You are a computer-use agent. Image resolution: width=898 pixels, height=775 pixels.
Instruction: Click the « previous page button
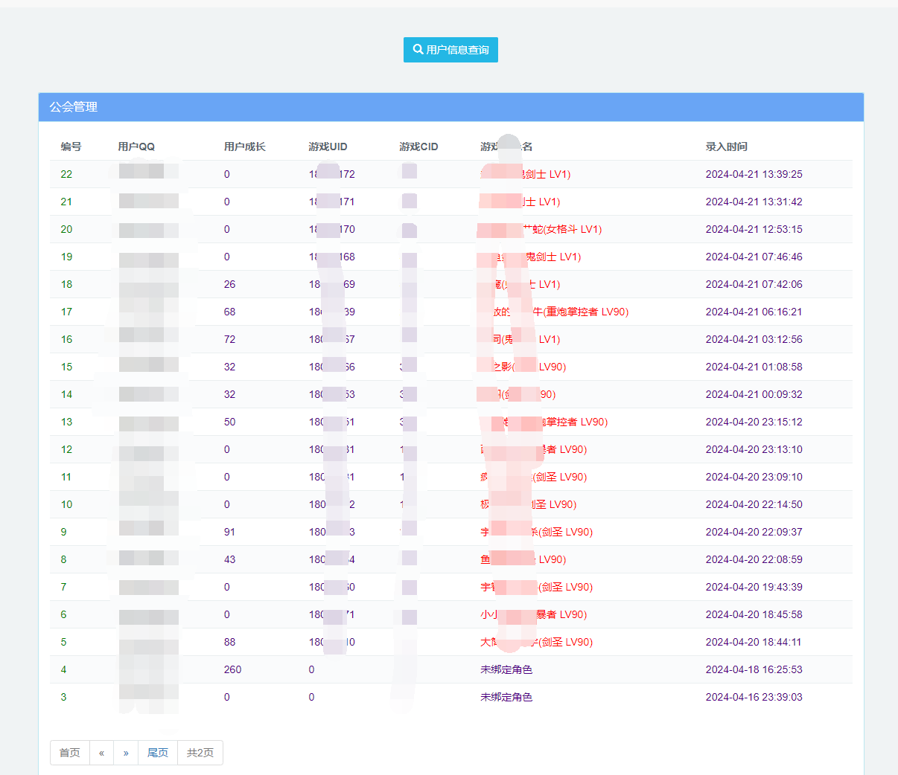(101, 753)
